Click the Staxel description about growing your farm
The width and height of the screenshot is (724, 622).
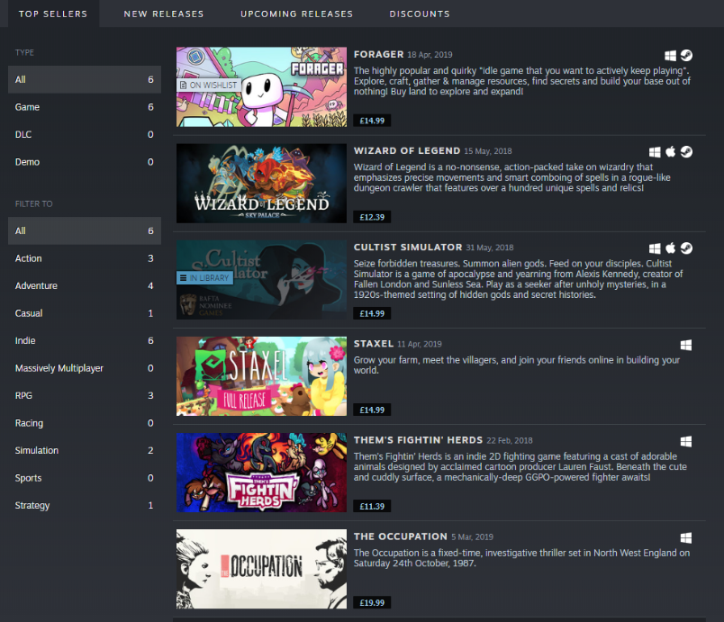tap(517, 365)
